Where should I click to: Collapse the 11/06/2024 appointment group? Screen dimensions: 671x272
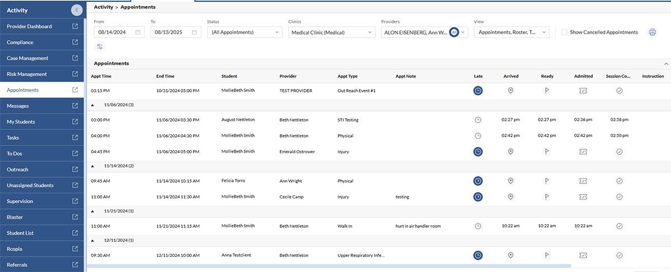[x=93, y=105]
